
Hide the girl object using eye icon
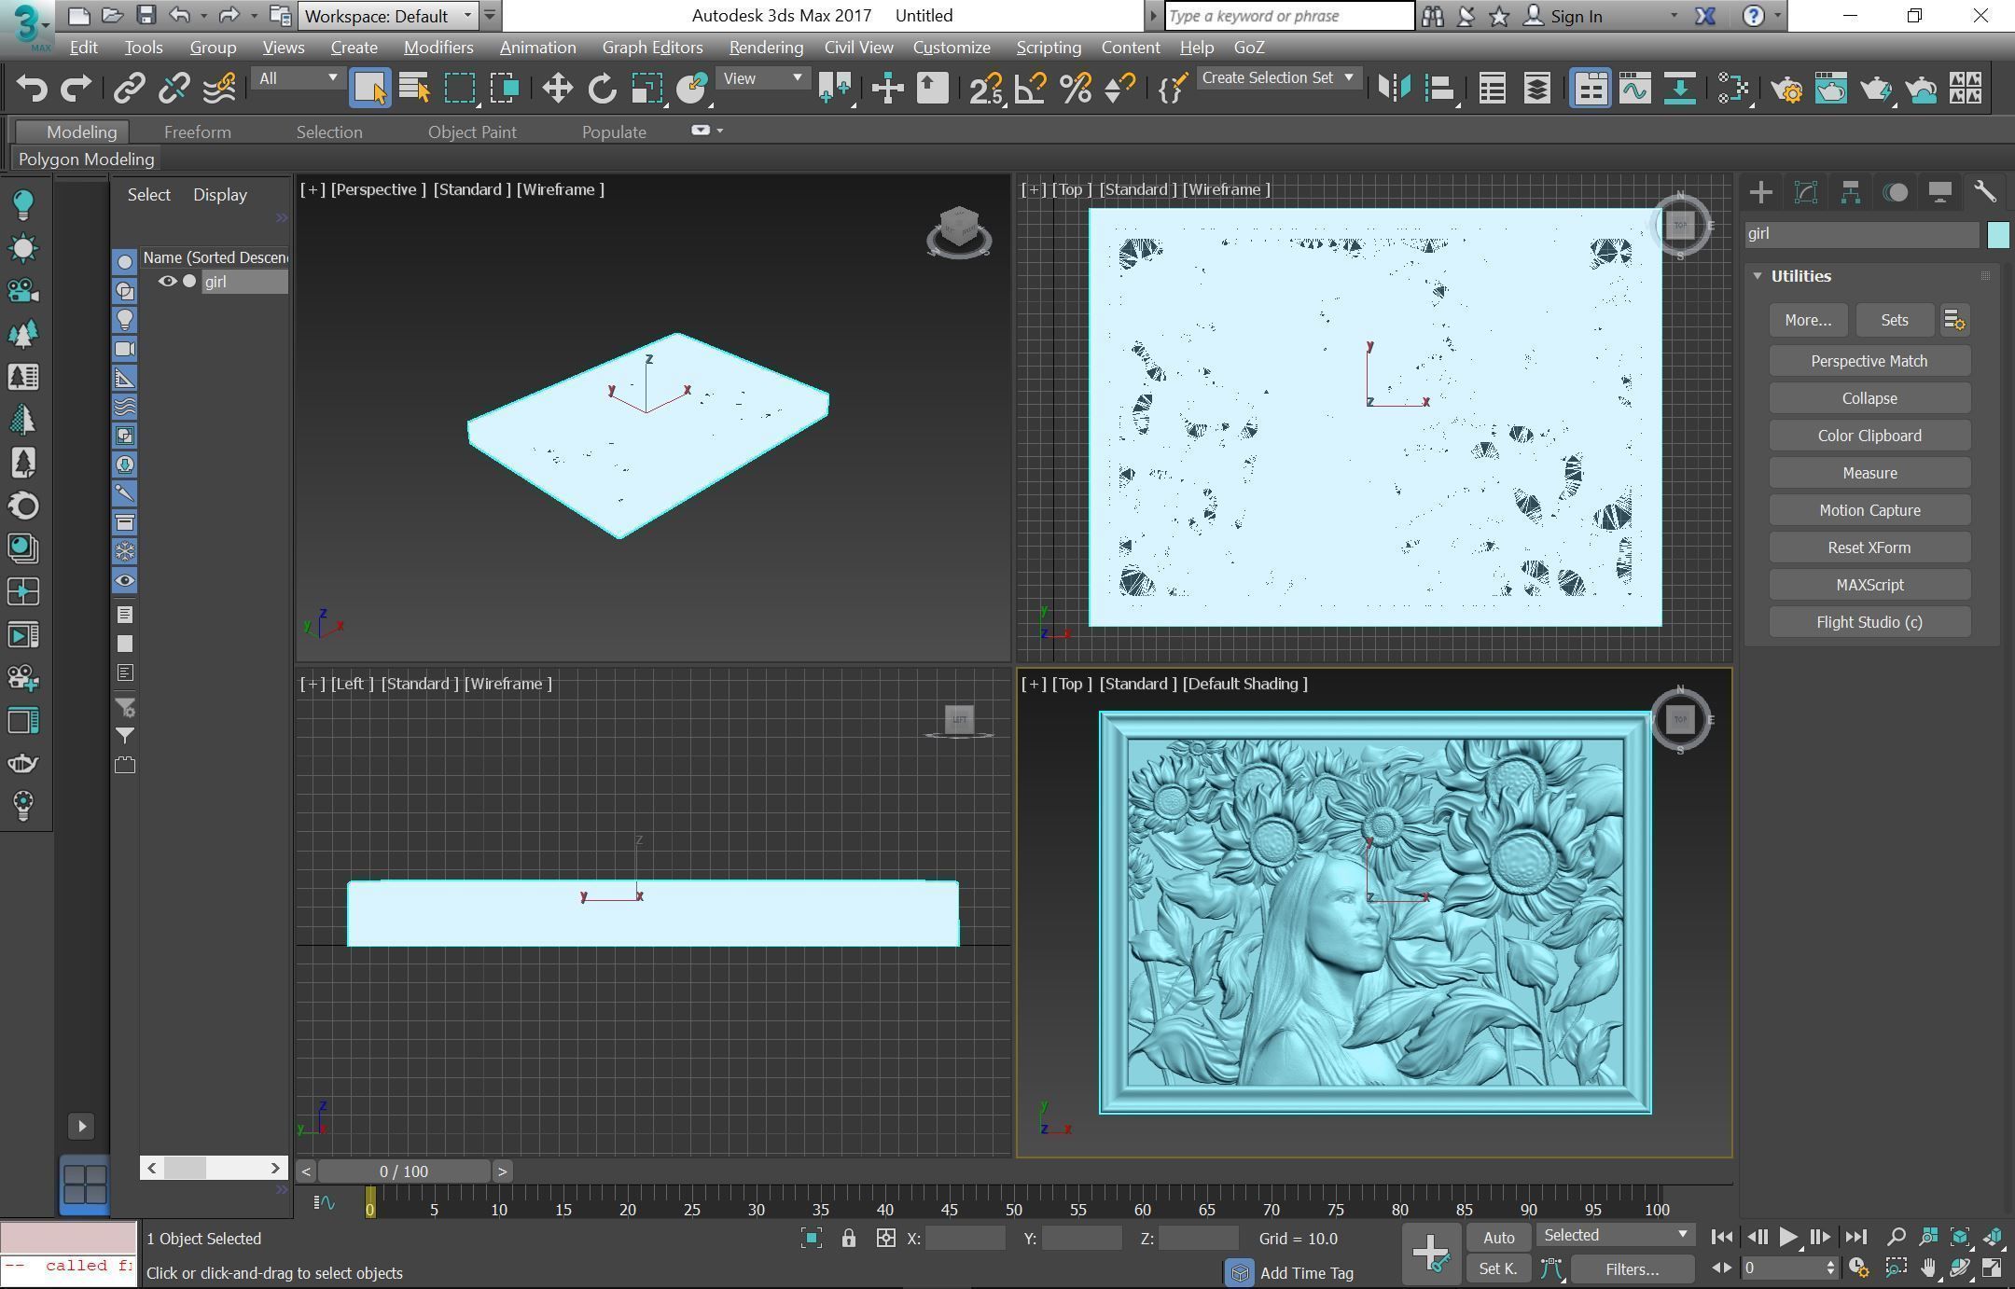pos(167,282)
